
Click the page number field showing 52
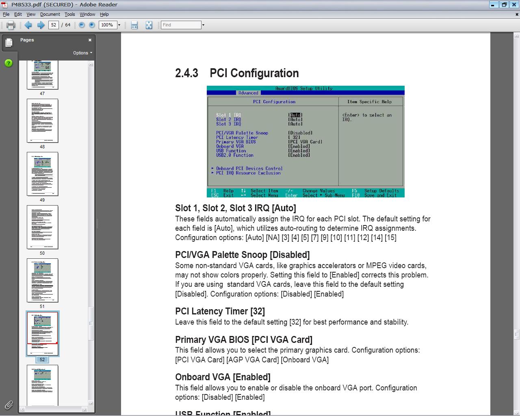tap(54, 25)
